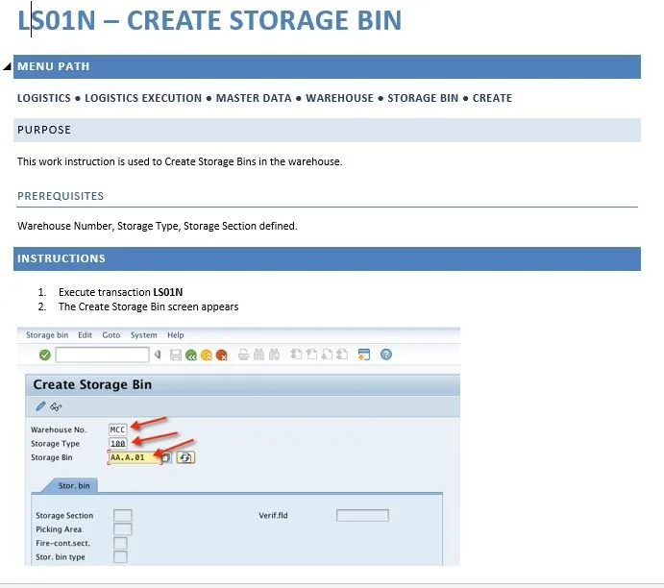Open the Storage bin menu
Image resolution: width=664 pixels, height=588 pixels.
47,335
